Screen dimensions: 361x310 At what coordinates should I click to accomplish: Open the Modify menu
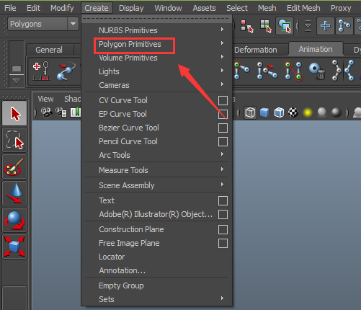tap(62, 8)
